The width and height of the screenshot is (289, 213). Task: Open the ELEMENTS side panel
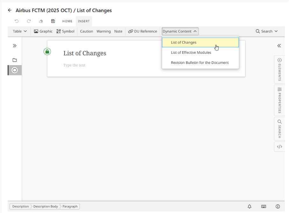[279, 69]
